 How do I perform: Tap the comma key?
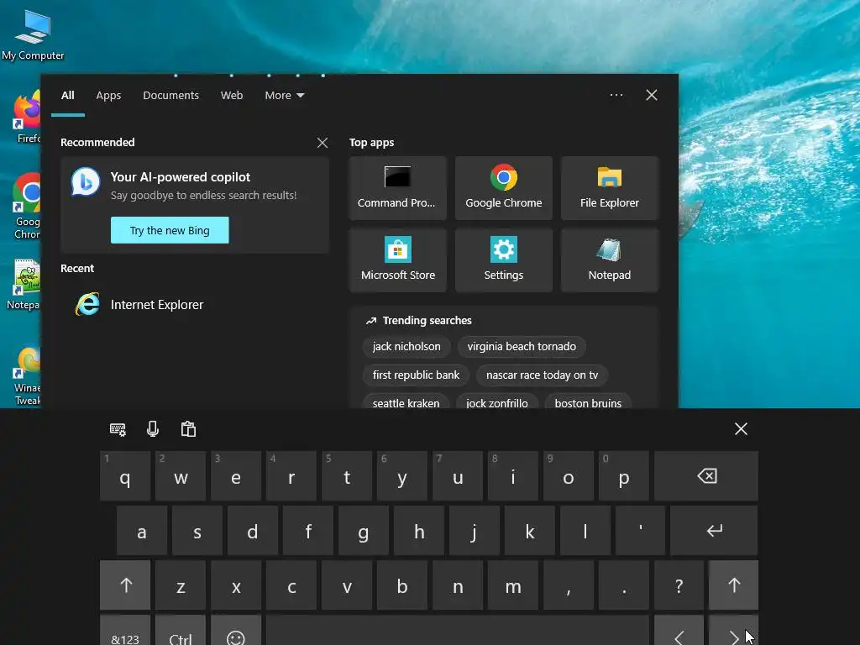[569, 585]
